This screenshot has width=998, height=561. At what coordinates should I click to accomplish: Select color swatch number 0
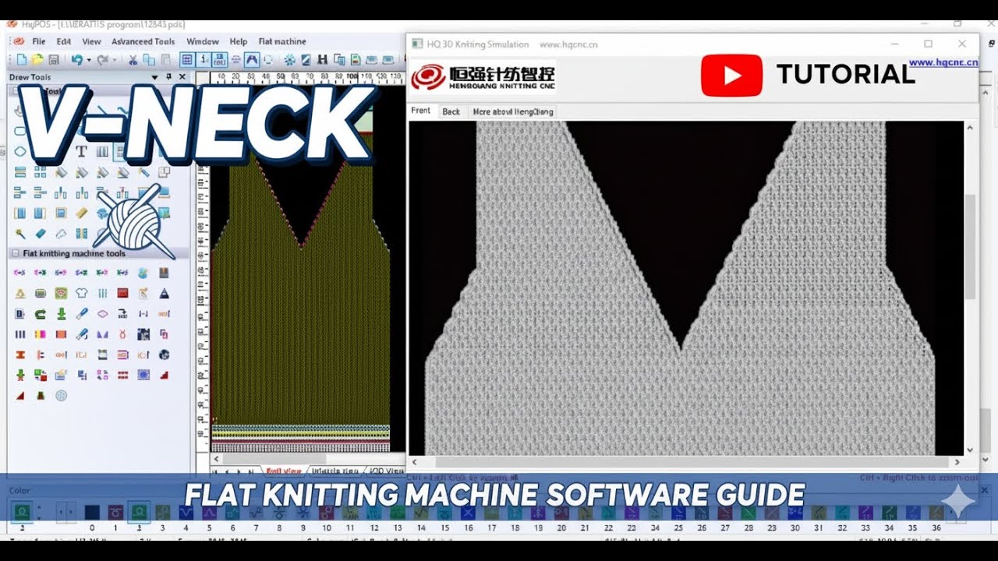(92, 512)
